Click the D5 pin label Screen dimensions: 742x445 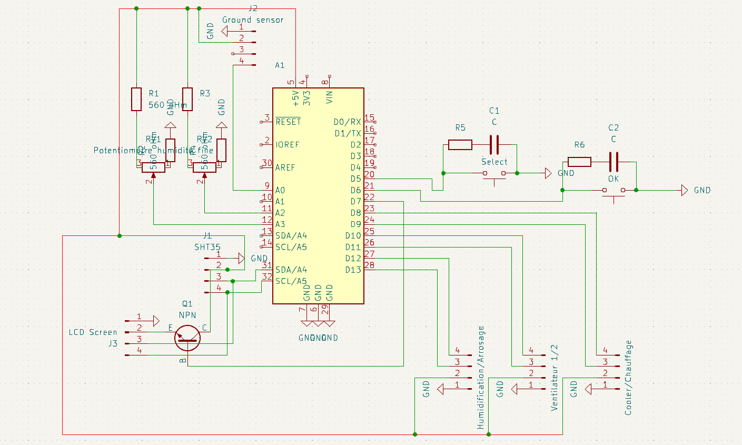[x=356, y=179]
